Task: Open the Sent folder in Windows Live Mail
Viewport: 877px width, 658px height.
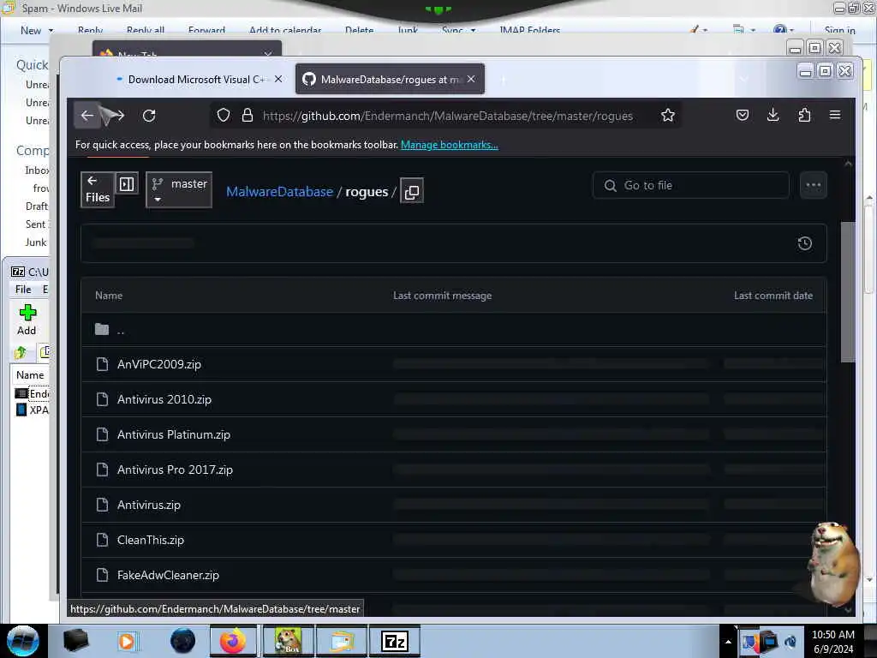Action: click(x=36, y=224)
